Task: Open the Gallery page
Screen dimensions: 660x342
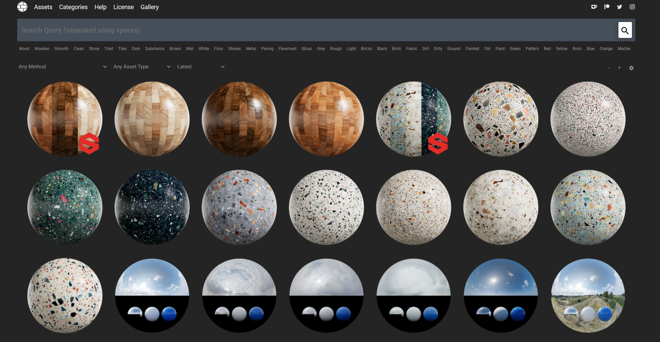Action: (x=150, y=7)
